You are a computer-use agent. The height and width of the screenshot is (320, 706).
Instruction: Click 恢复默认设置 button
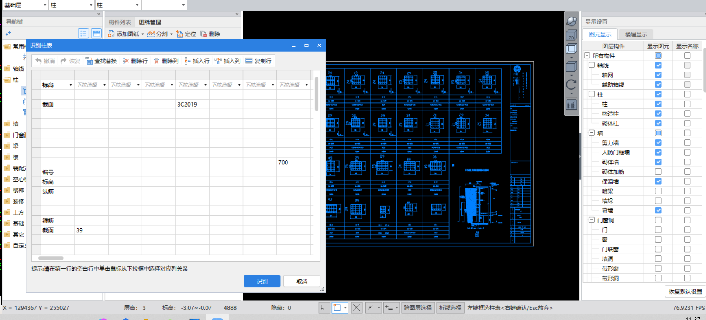[x=685, y=292]
